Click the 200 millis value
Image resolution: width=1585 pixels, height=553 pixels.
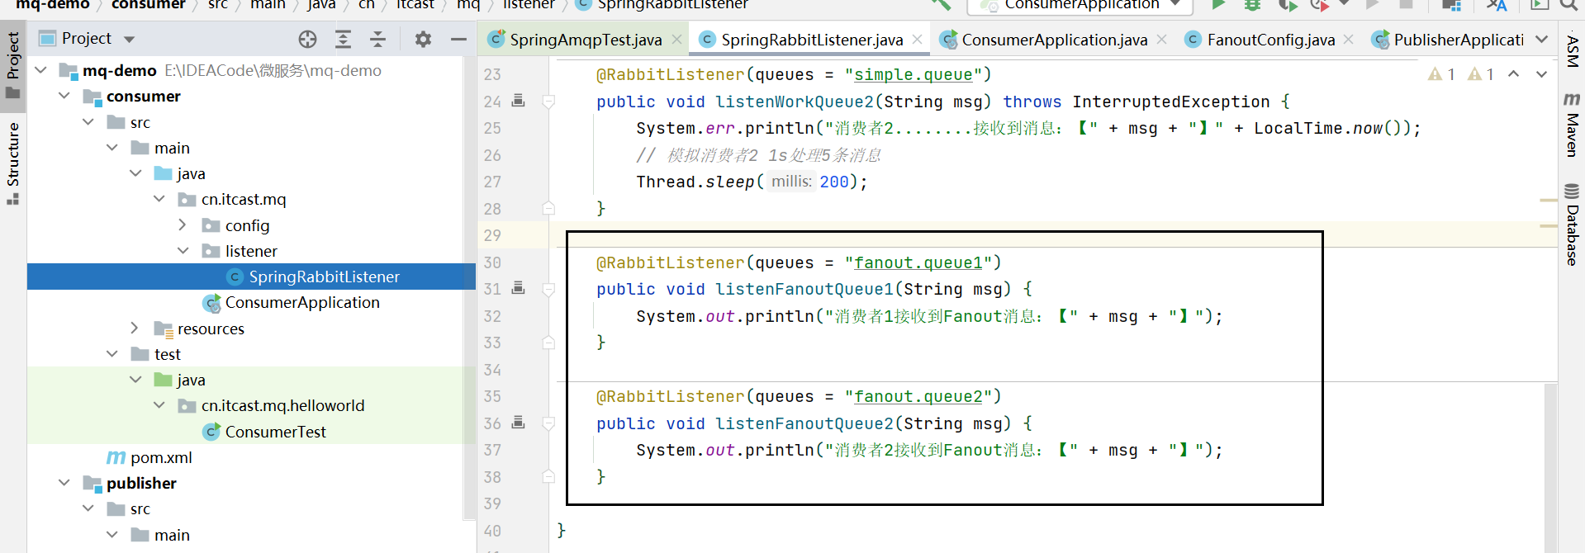[x=834, y=182]
